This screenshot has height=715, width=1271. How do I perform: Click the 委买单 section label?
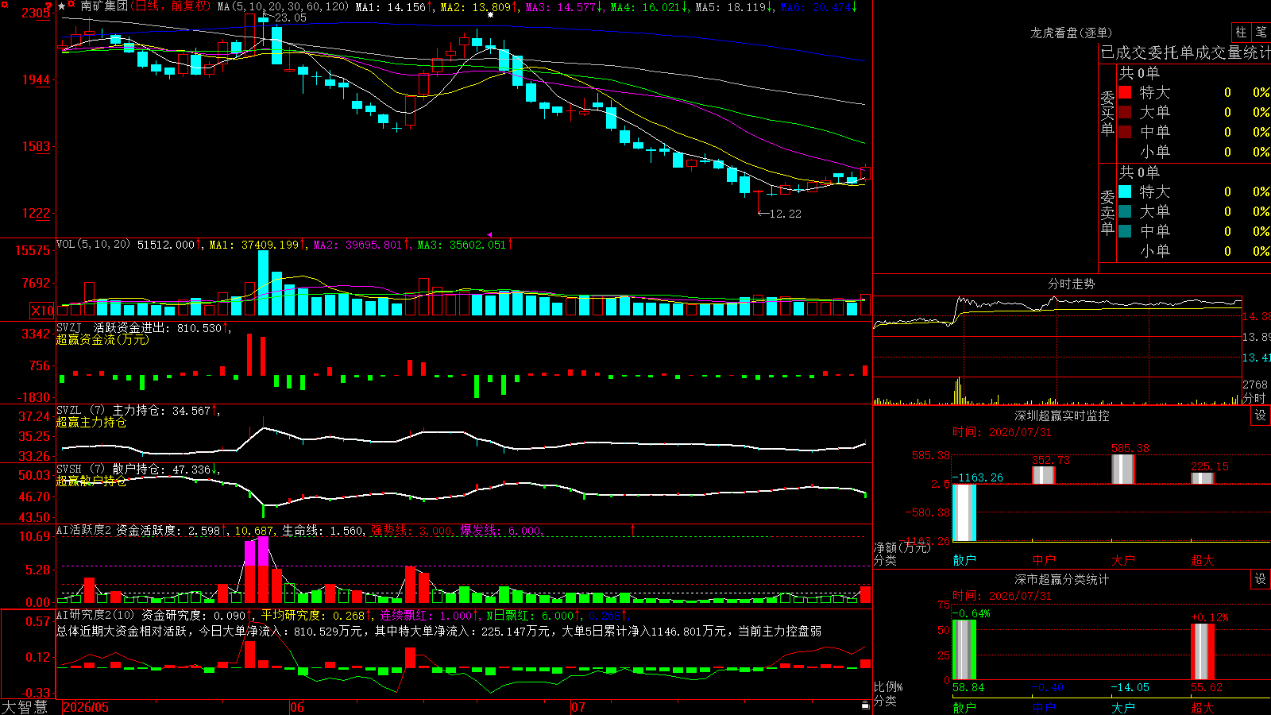(1107, 113)
